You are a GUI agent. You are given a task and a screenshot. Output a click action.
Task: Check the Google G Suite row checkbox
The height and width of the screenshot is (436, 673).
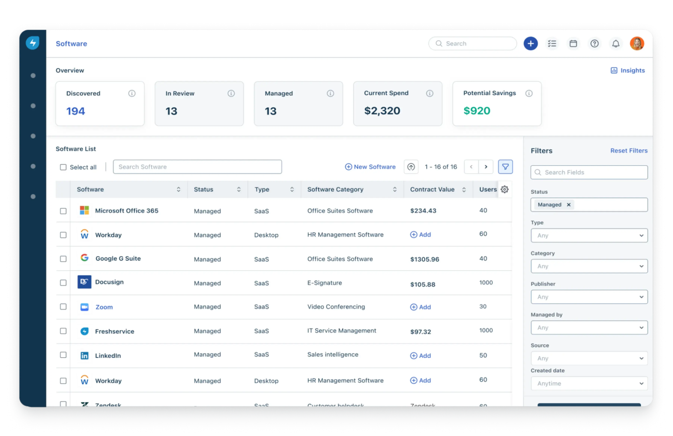(x=63, y=259)
